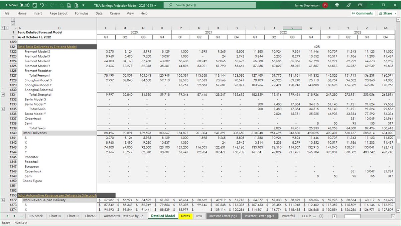This screenshot has width=401, height=226.
Task: Switch to the Chart18 sheet tab
Action: pos(55,216)
